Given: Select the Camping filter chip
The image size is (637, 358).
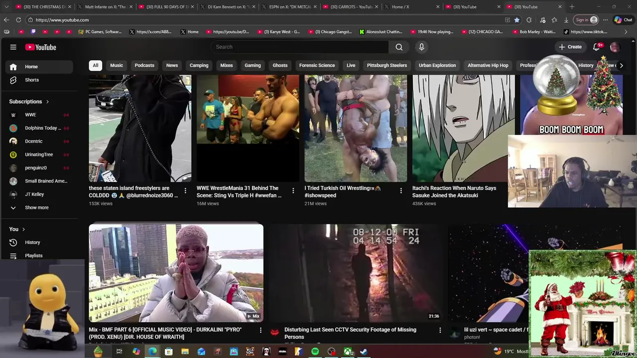Looking at the screenshot, I should [x=199, y=66].
